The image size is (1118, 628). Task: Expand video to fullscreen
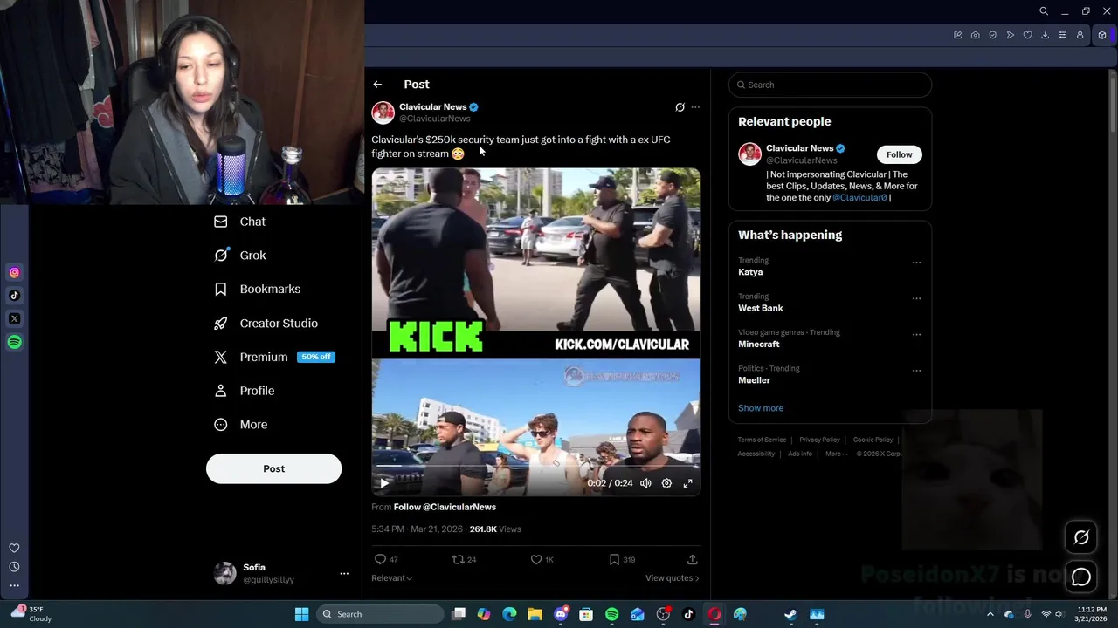(687, 483)
